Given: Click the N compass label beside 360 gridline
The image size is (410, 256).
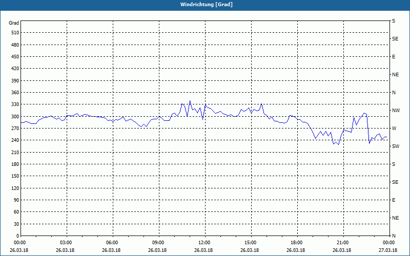Looking at the screenshot, I should click(x=394, y=93).
